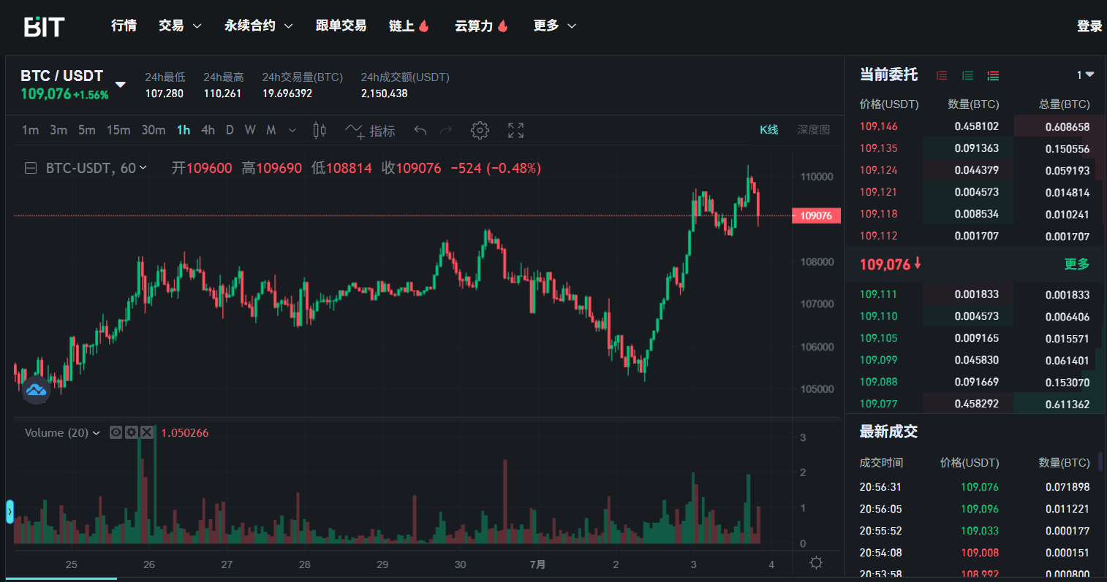1107x582 pixels.
Task: Expand more time intervals chevron after M
Action: tap(292, 131)
